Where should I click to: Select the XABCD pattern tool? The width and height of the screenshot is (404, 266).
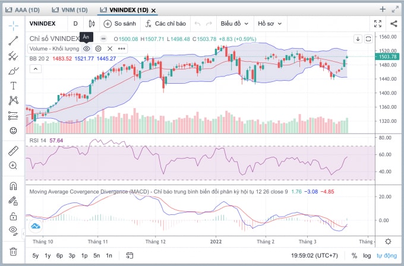[14, 100]
